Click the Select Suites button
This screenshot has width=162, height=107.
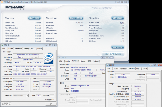(x=34, y=18)
